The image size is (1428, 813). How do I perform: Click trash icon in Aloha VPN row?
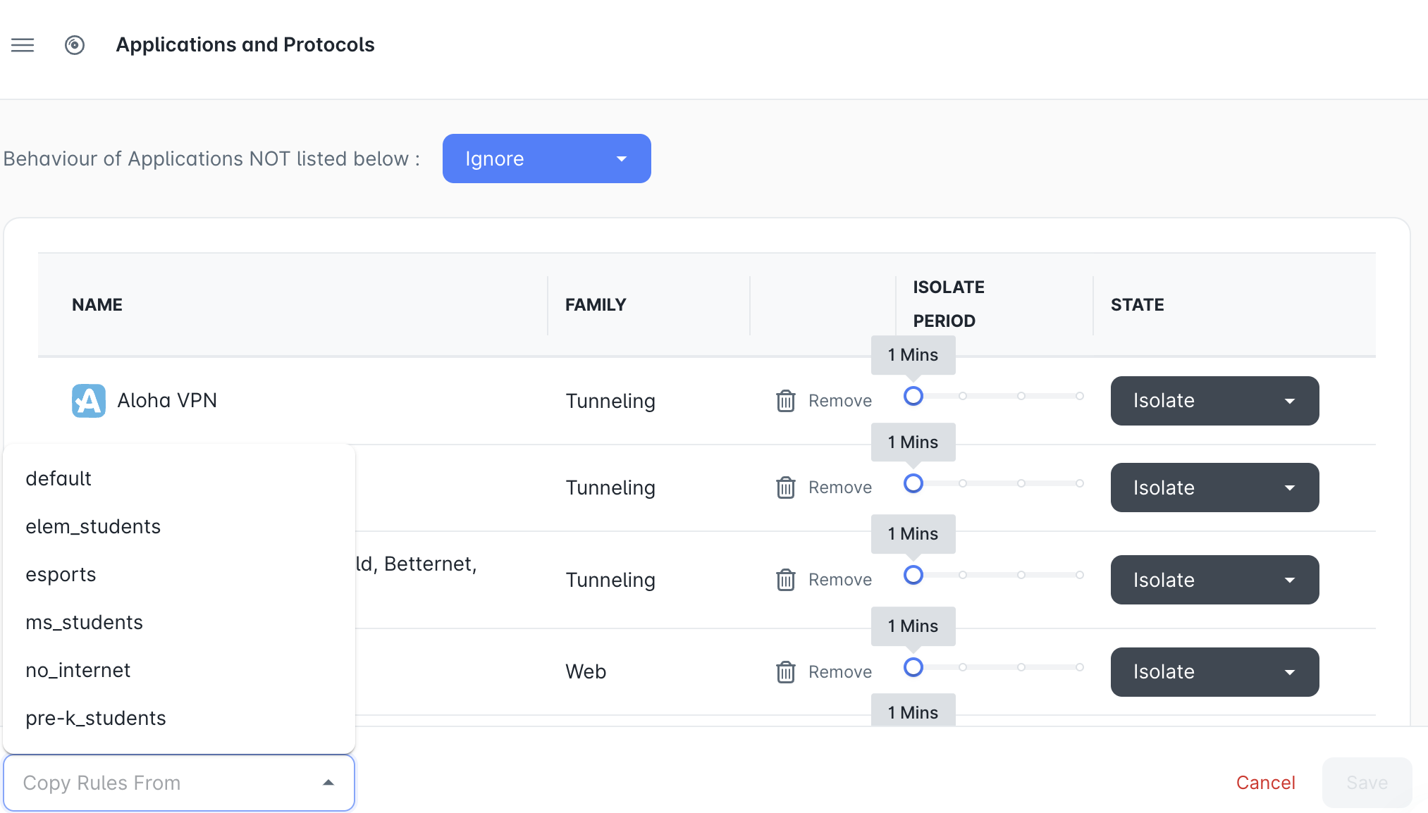coord(786,401)
